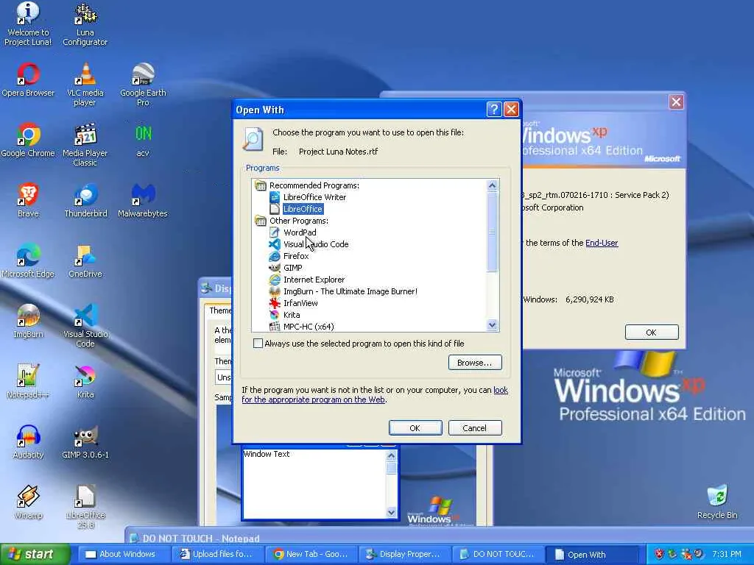Confirm Open With dialog with OK
Image resolution: width=754 pixels, height=565 pixels.
(415, 428)
